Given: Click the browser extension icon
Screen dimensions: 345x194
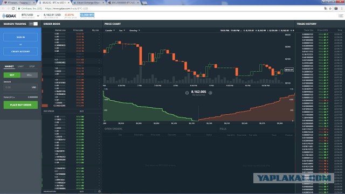Looking at the screenshot, I should pos(336,9).
